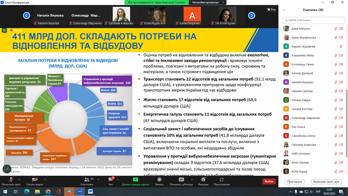Open the Чат chat icon
The width and height of the screenshot is (348, 196).
pyautogui.click(x=110, y=180)
